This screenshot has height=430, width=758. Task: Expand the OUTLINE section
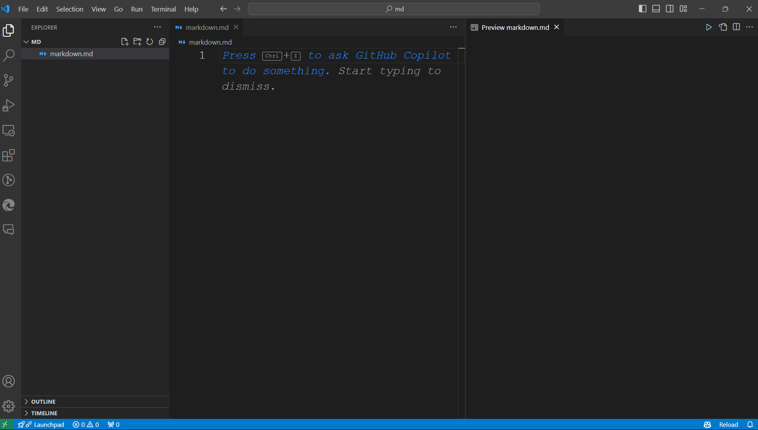point(95,402)
